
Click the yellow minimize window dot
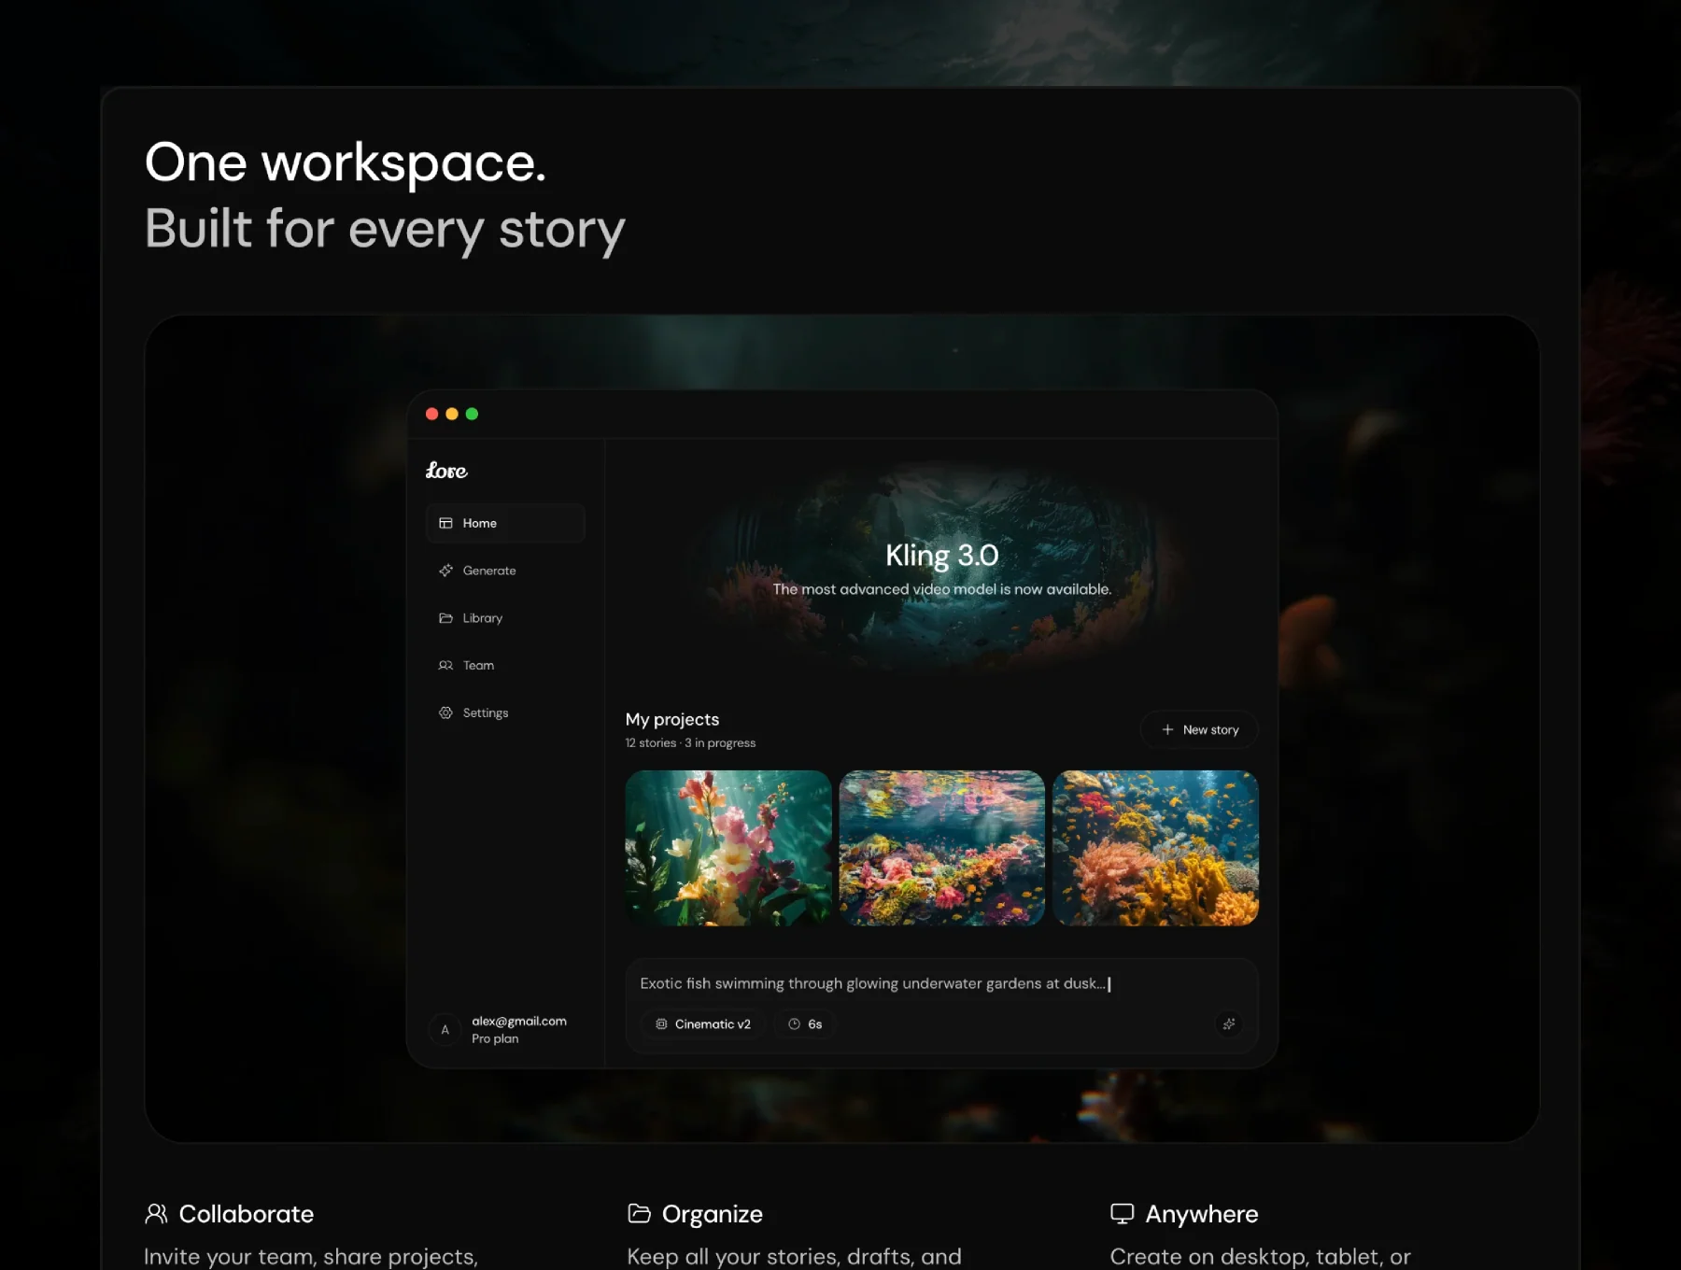pos(452,414)
